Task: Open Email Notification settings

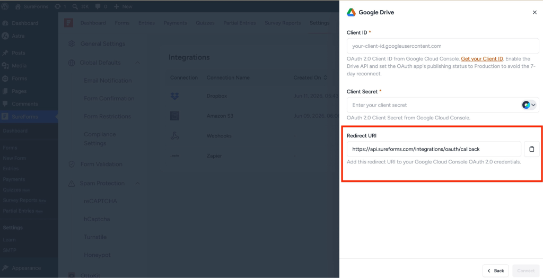Action: [108, 81]
